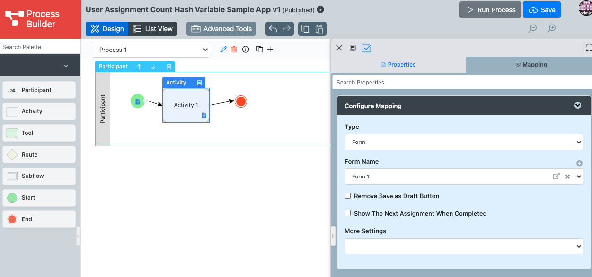Show Process 1 info icon
This screenshot has height=277, width=592.
pyautogui.click(x=246, y=49)
